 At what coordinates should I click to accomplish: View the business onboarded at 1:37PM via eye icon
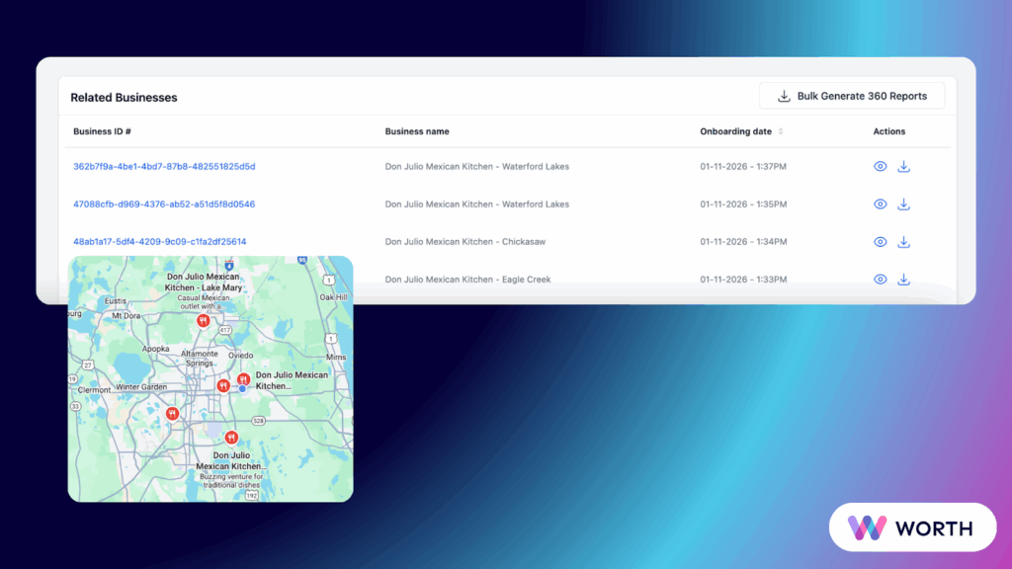[x=881, y=167]
